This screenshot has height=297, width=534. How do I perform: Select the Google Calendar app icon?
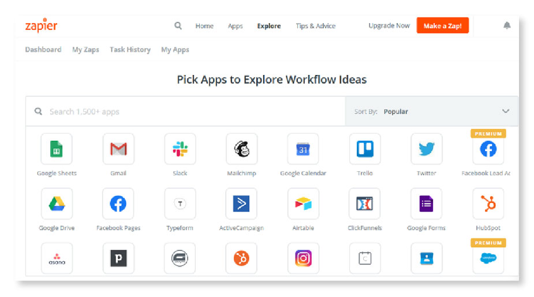pos(303,149)
